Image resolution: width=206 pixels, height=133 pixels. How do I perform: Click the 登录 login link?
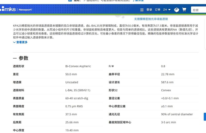[149, 10]
